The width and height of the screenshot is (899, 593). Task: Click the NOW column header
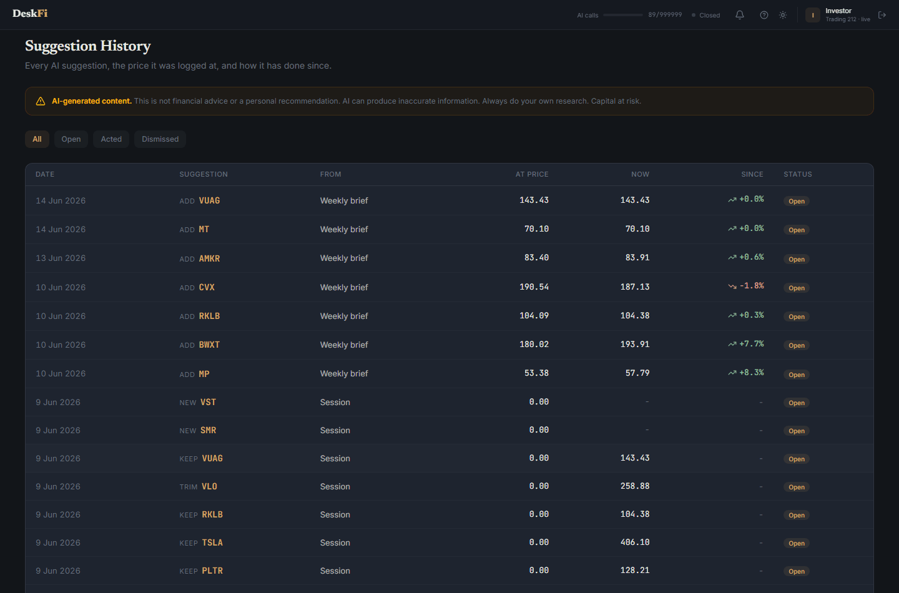(640, 174)
